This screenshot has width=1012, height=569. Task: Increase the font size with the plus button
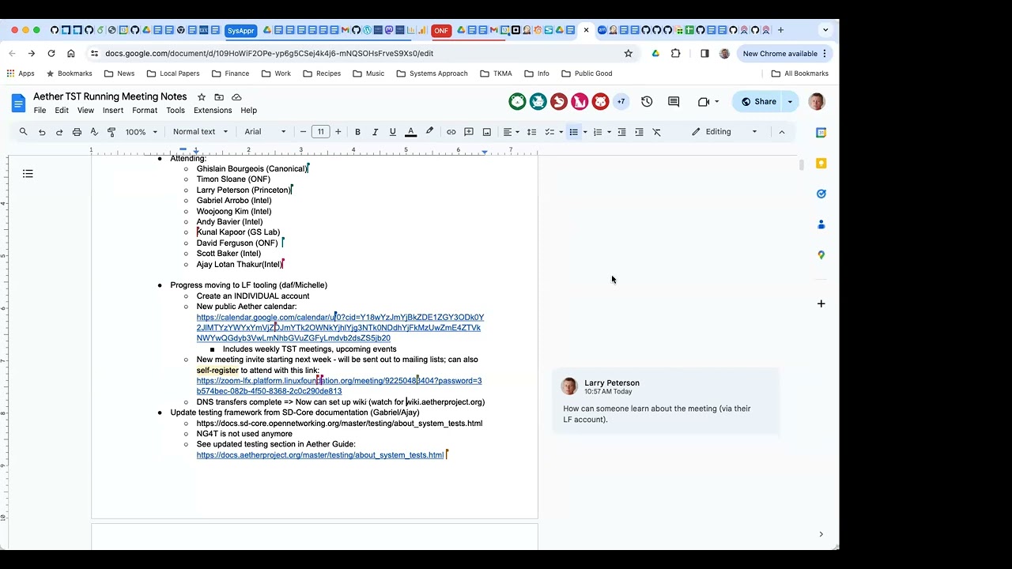tap(338, 132)
